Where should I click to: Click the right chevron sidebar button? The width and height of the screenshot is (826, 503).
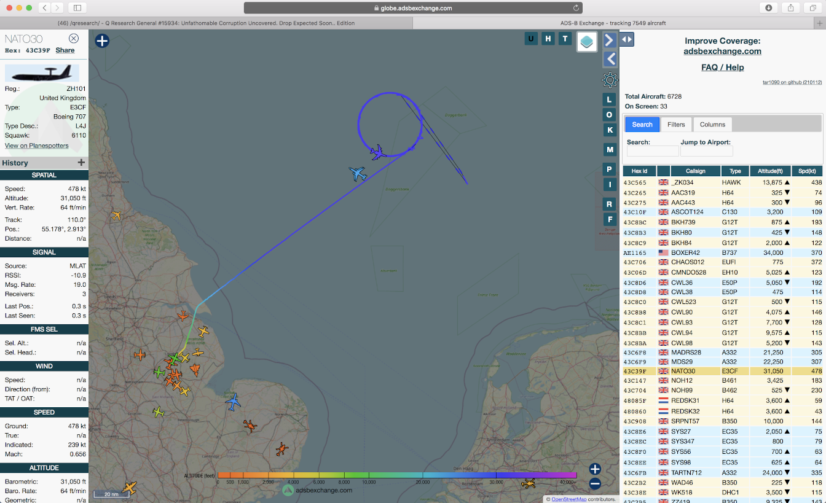610,40
